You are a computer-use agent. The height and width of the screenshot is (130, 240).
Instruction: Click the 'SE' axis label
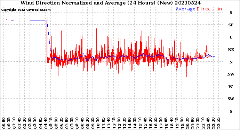[231, 25]
